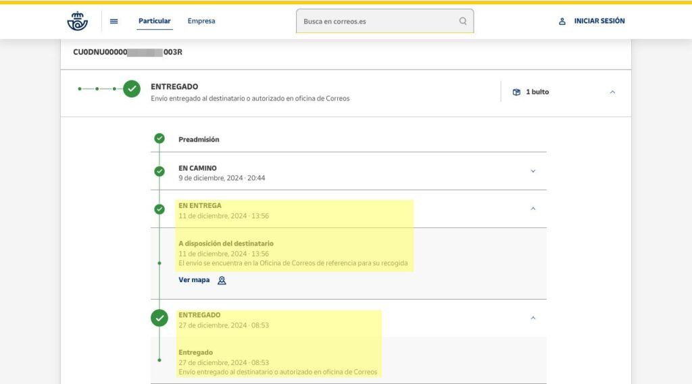Click the lowercase Entregado sub-event label
The image size is (692, 384).
(x=195, y=352)
